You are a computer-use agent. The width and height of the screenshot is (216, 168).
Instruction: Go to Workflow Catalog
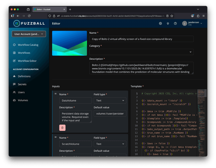click(x=28, y=45)
